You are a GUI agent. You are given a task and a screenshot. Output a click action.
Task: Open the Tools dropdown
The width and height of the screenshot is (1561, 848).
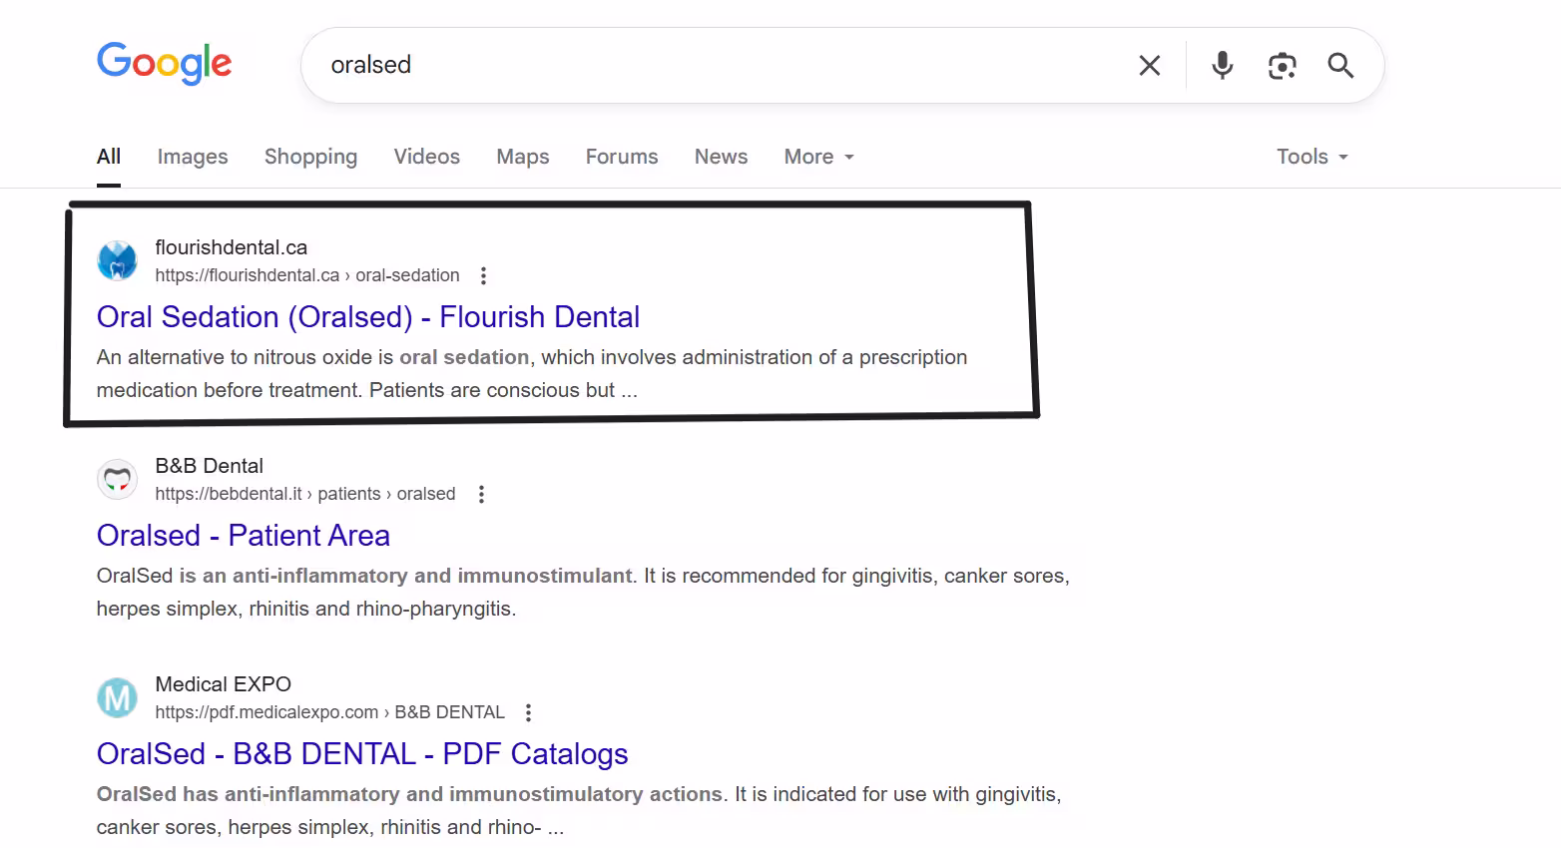pos(1312,157)
